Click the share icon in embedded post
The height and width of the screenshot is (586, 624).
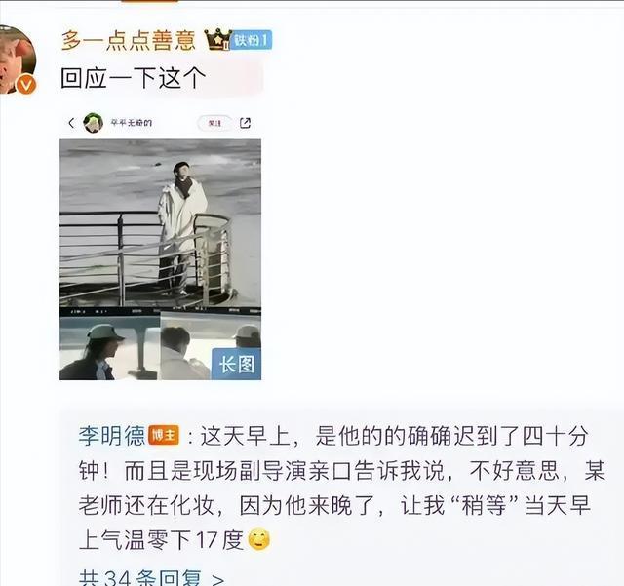pos(245,123)
